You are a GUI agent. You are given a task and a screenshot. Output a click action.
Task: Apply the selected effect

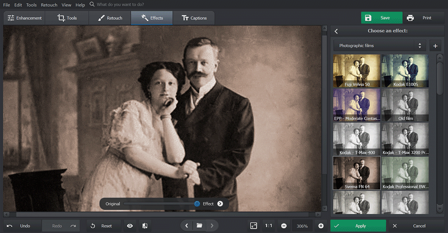click(x=358, y=226)
